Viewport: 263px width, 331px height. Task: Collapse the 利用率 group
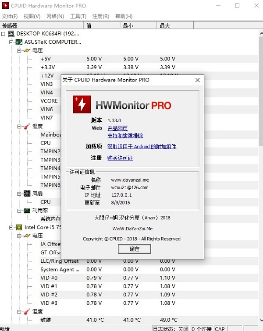pos(19,211)
